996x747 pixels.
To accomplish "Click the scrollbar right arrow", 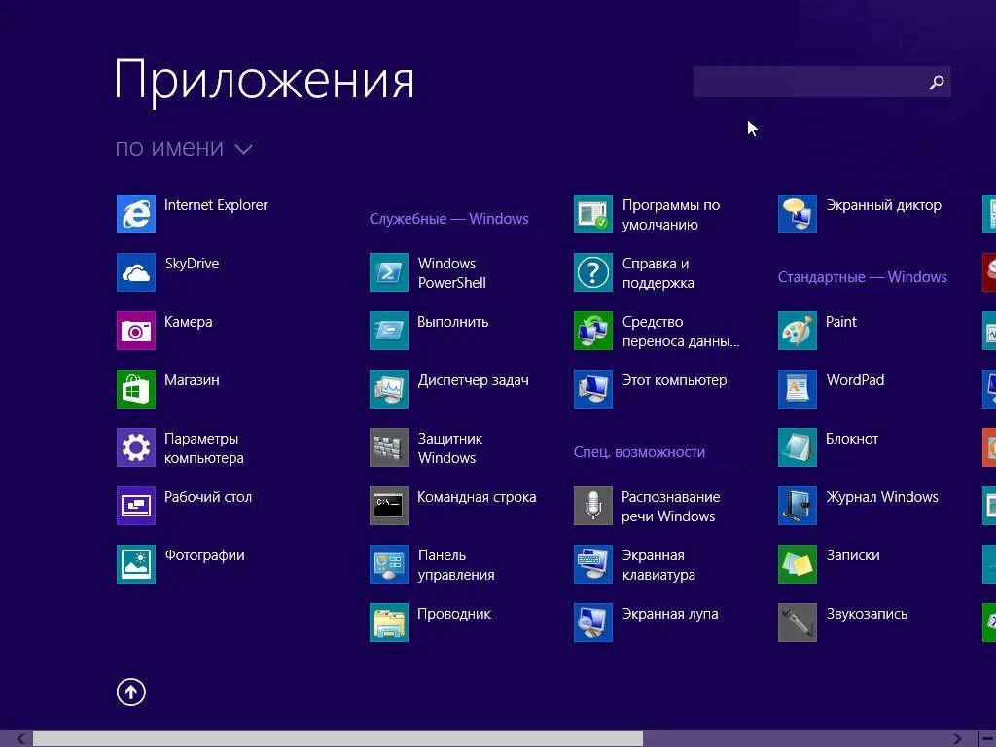I will [957, 739].
